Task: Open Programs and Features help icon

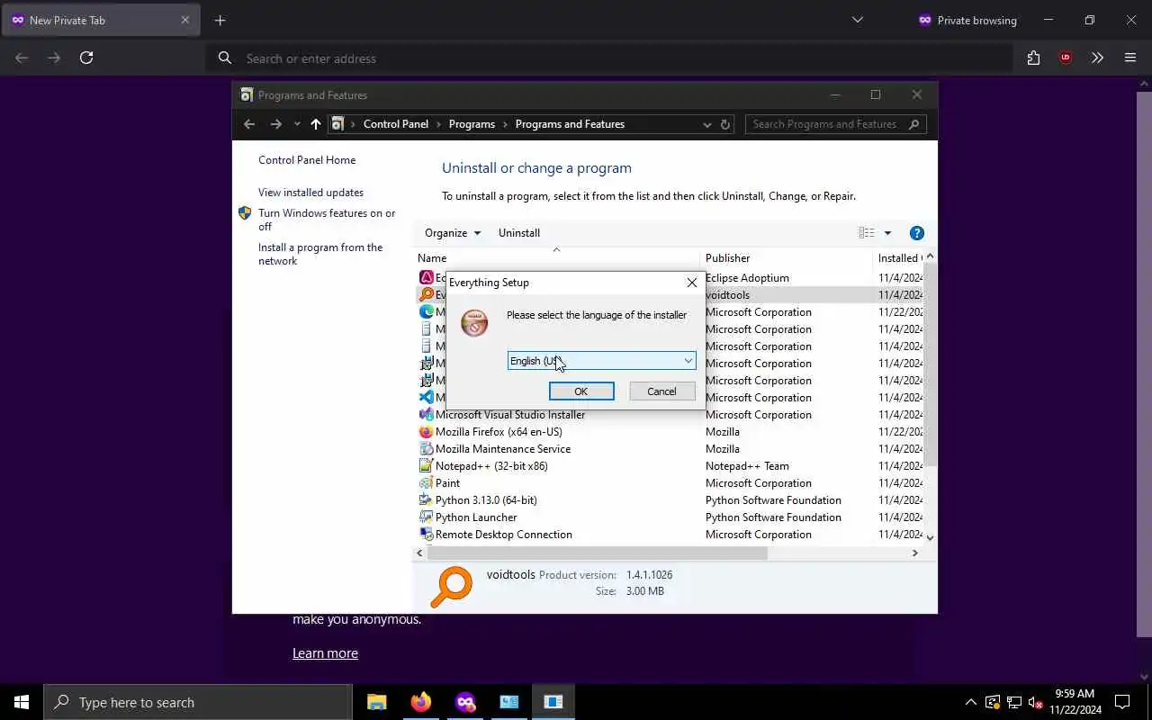Action: 917,233
